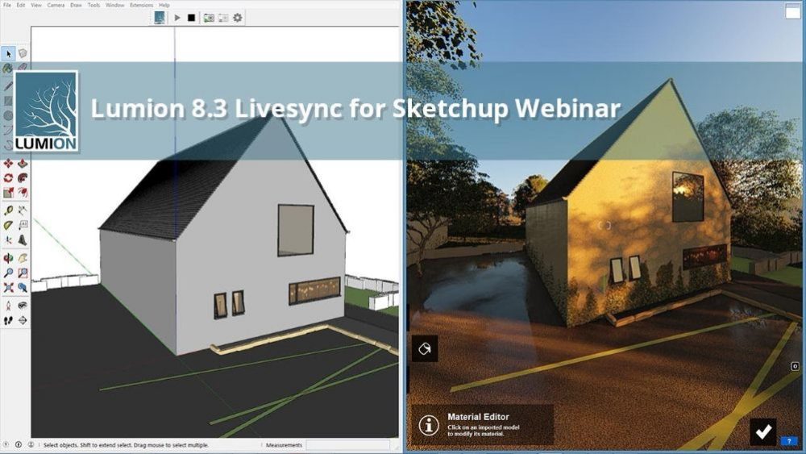Click the Zoom Extents tool

click(8, 288)
